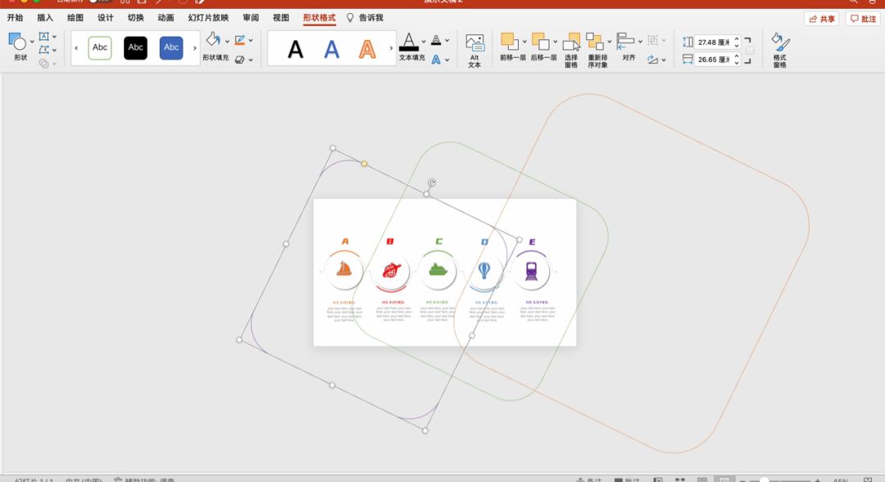Viewport: 885px width, 482px height.
Task: Switch to the 动画 tab
Action: pyautogui.click(x=166, y=18)
